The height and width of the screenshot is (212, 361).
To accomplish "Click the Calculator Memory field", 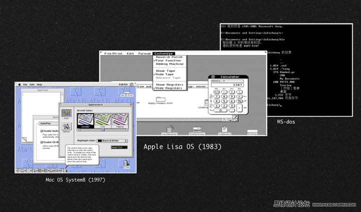I will [x=227, y=81].
